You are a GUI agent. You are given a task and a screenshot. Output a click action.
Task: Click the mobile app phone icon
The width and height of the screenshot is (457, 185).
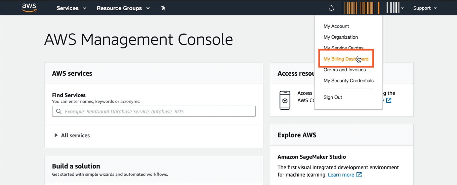[285, 100]
